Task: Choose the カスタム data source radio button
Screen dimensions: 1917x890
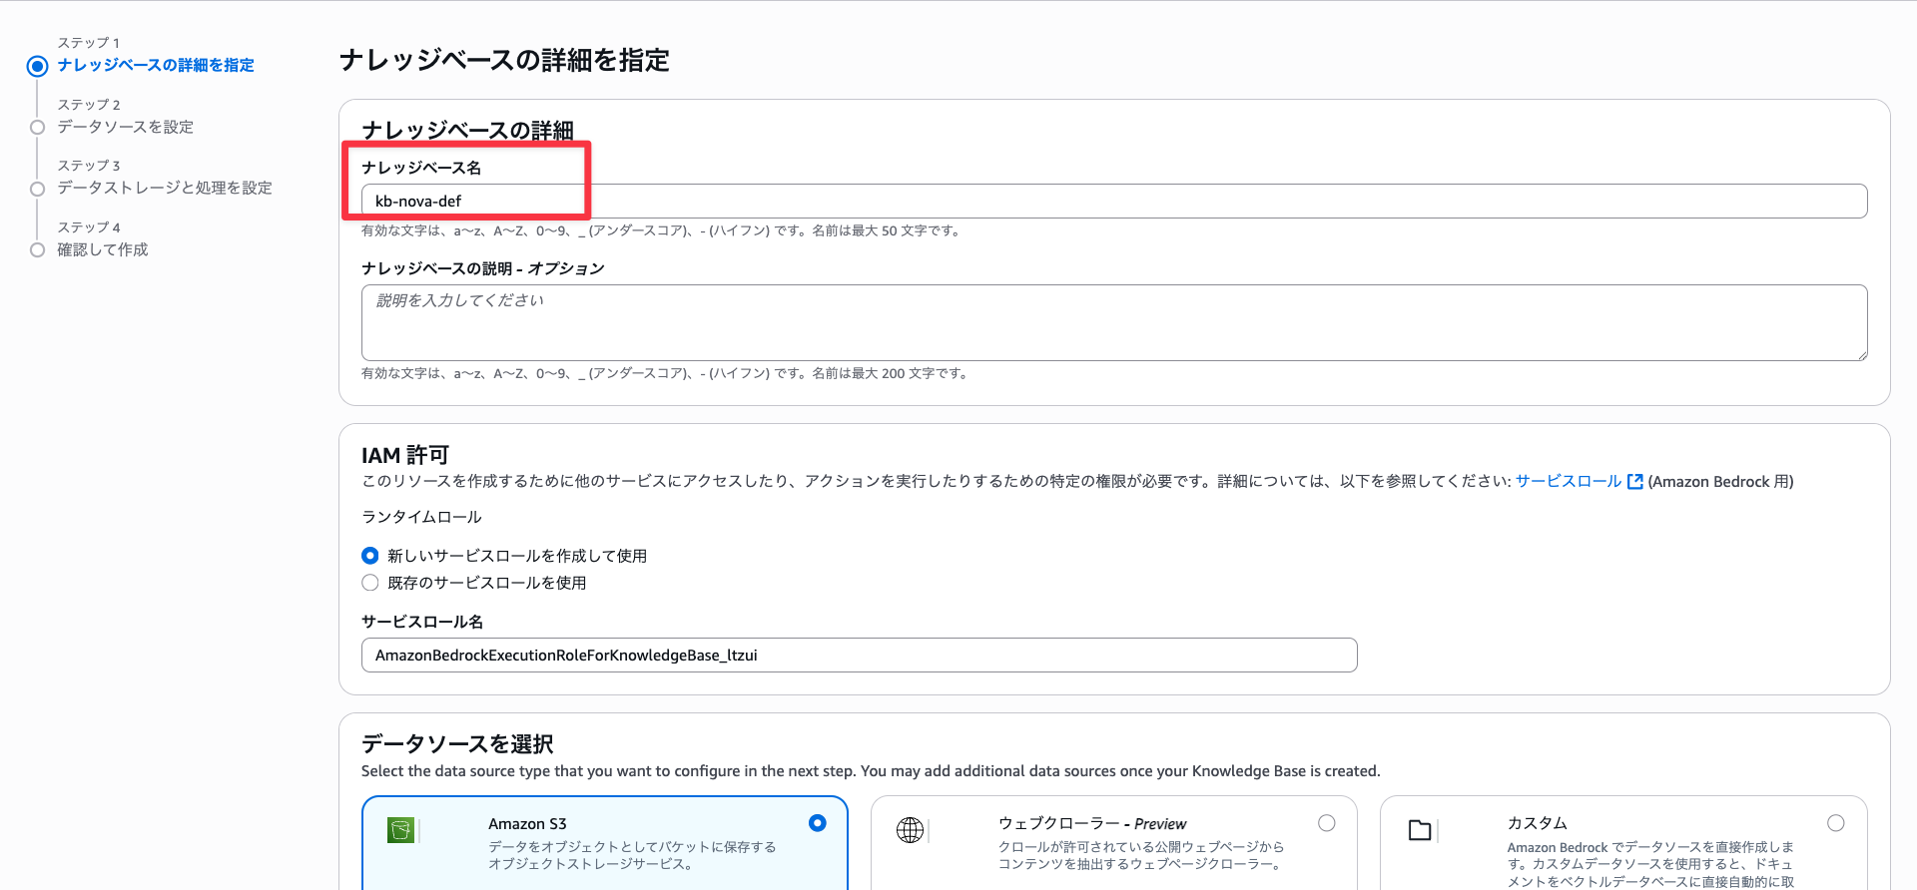Action: pyautogui.click(x=1835, y=823)
